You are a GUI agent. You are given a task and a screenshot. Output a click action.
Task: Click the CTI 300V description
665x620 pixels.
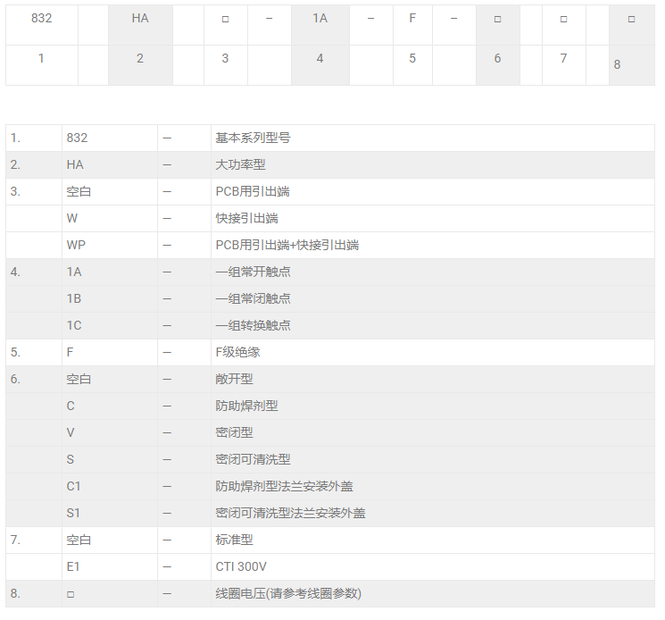(x=241, y=566)
